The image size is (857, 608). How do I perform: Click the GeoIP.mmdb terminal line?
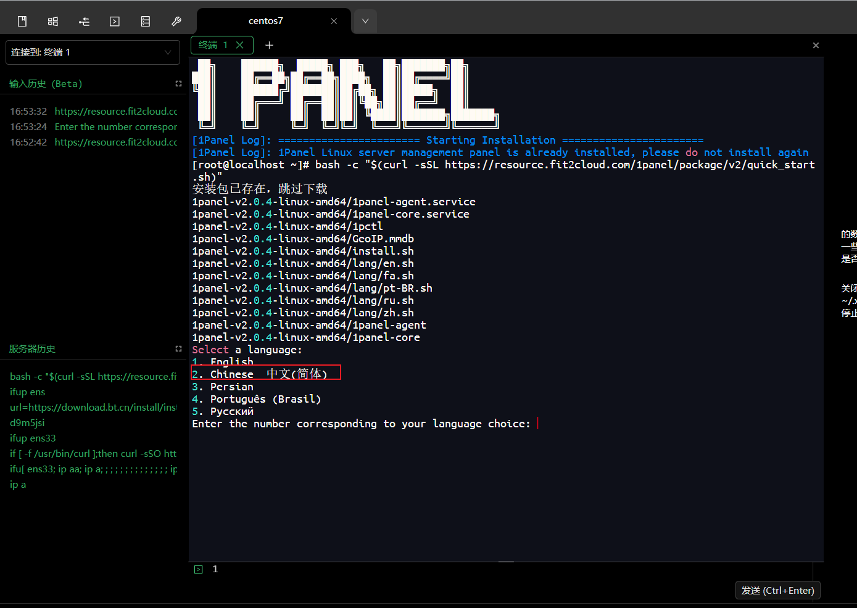click(x=303, y=239)
